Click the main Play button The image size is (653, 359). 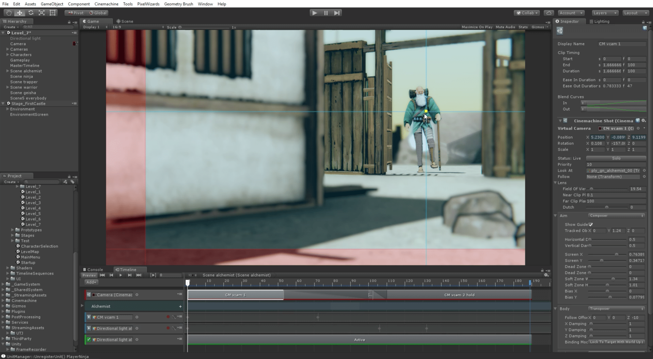[314, 13]
